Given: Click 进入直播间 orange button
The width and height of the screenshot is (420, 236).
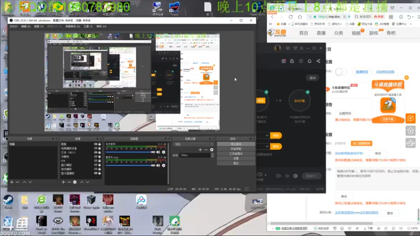Looking at the screenshot, I should 361,143.
